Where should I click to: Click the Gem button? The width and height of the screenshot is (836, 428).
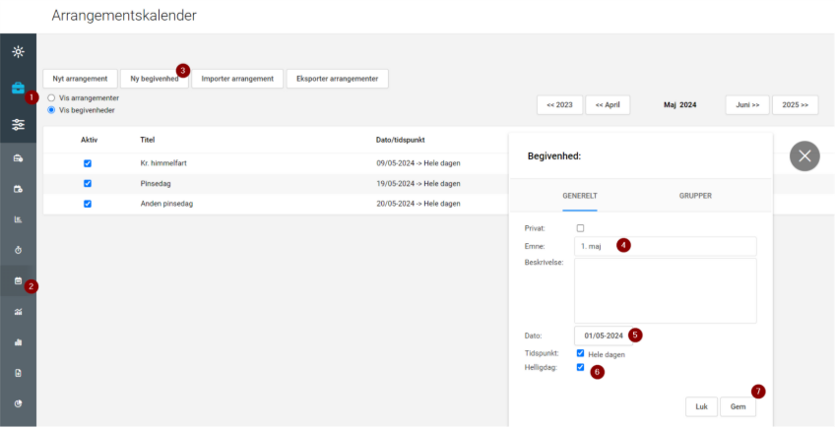click(x=738, y=406)
